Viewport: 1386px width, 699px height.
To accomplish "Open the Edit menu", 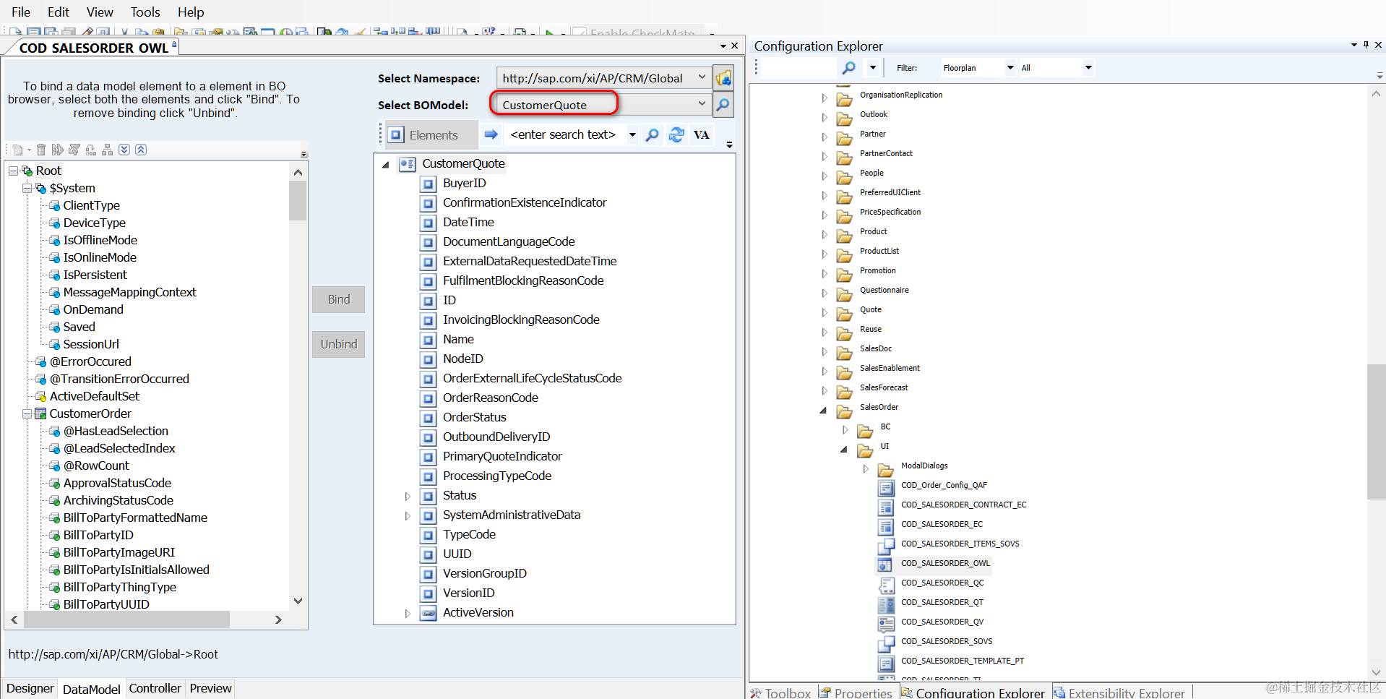I will pyautogui.click(x=59, y=12).
